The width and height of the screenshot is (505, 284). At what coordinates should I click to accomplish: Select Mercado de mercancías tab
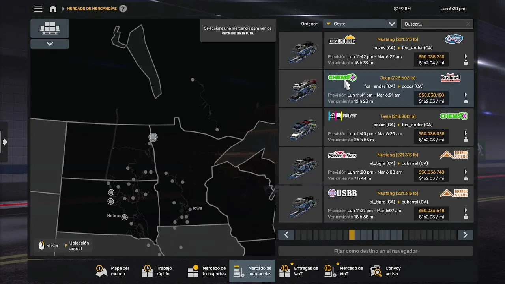click(x=252, y=271)
